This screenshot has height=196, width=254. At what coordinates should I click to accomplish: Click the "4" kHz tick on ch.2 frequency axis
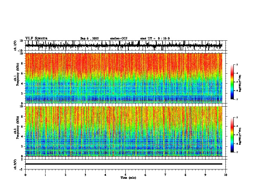coord(22,136)
